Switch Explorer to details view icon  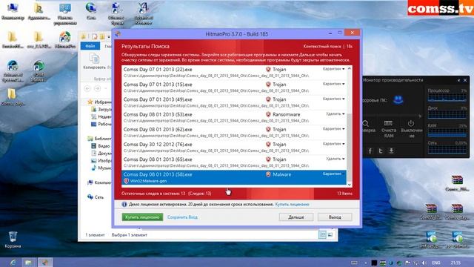322,234
